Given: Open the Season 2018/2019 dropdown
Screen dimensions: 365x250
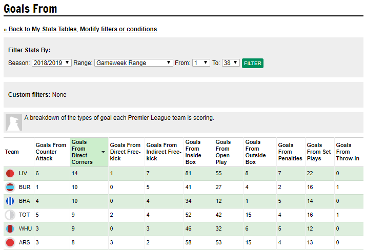Looking at the screenshot, I should coord(51,63).
